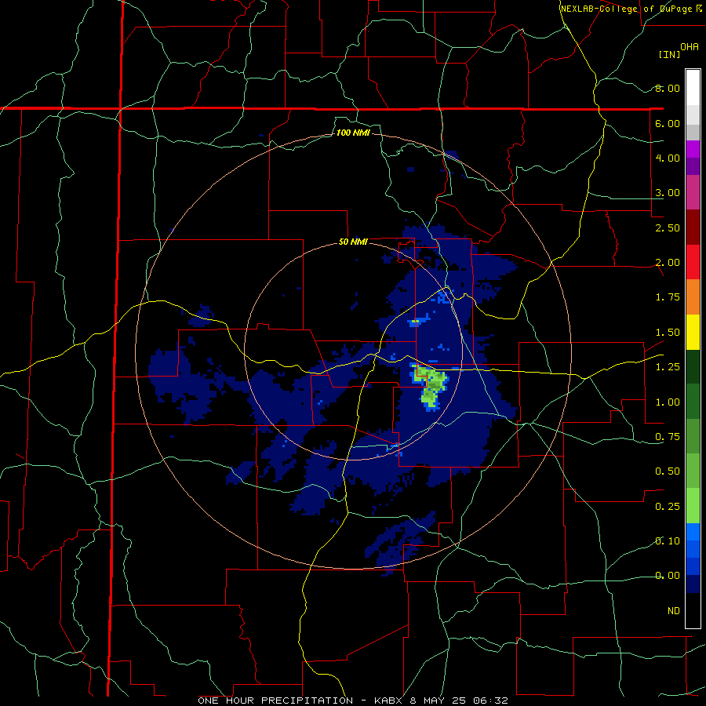Pick the bright red swatch beside 2.00
Image resolution: width=706 pixels, height=706 pixels.
pos(693,262)
